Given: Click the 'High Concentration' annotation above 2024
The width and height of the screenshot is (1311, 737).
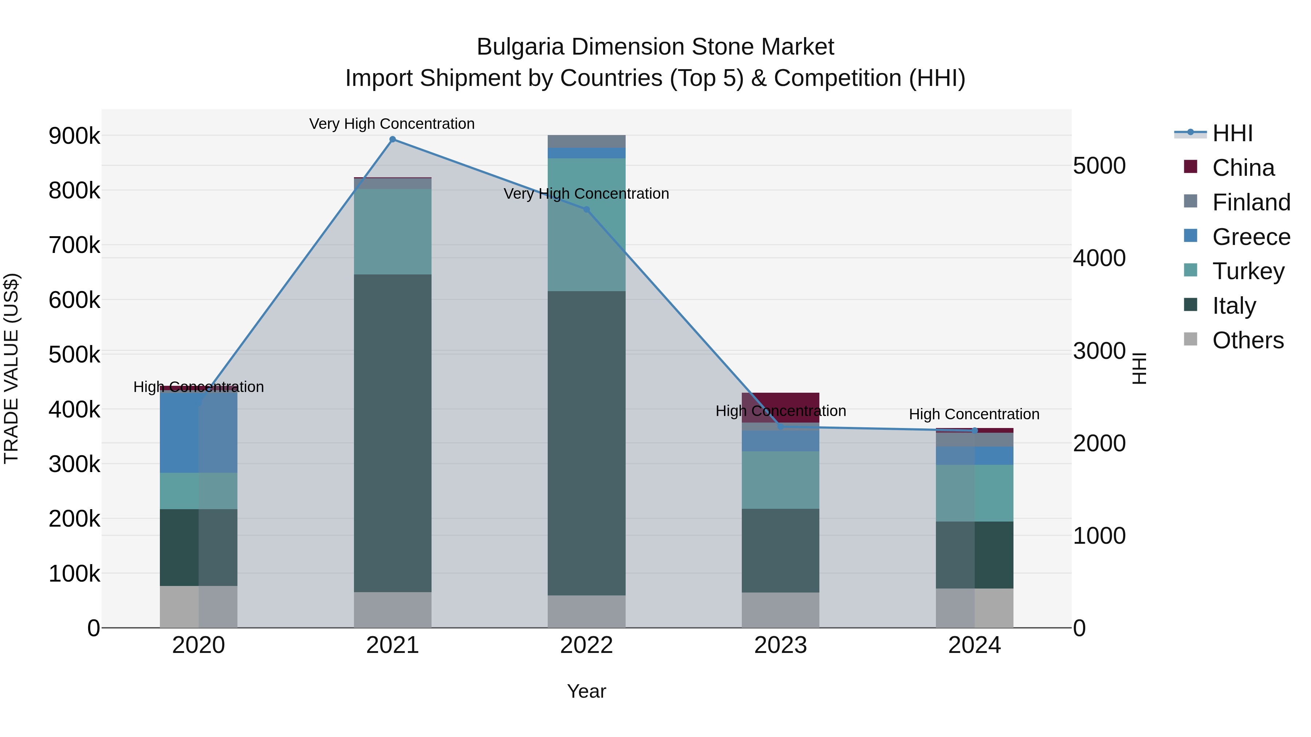Looking at the screenshot, I should tap(974, 414).
